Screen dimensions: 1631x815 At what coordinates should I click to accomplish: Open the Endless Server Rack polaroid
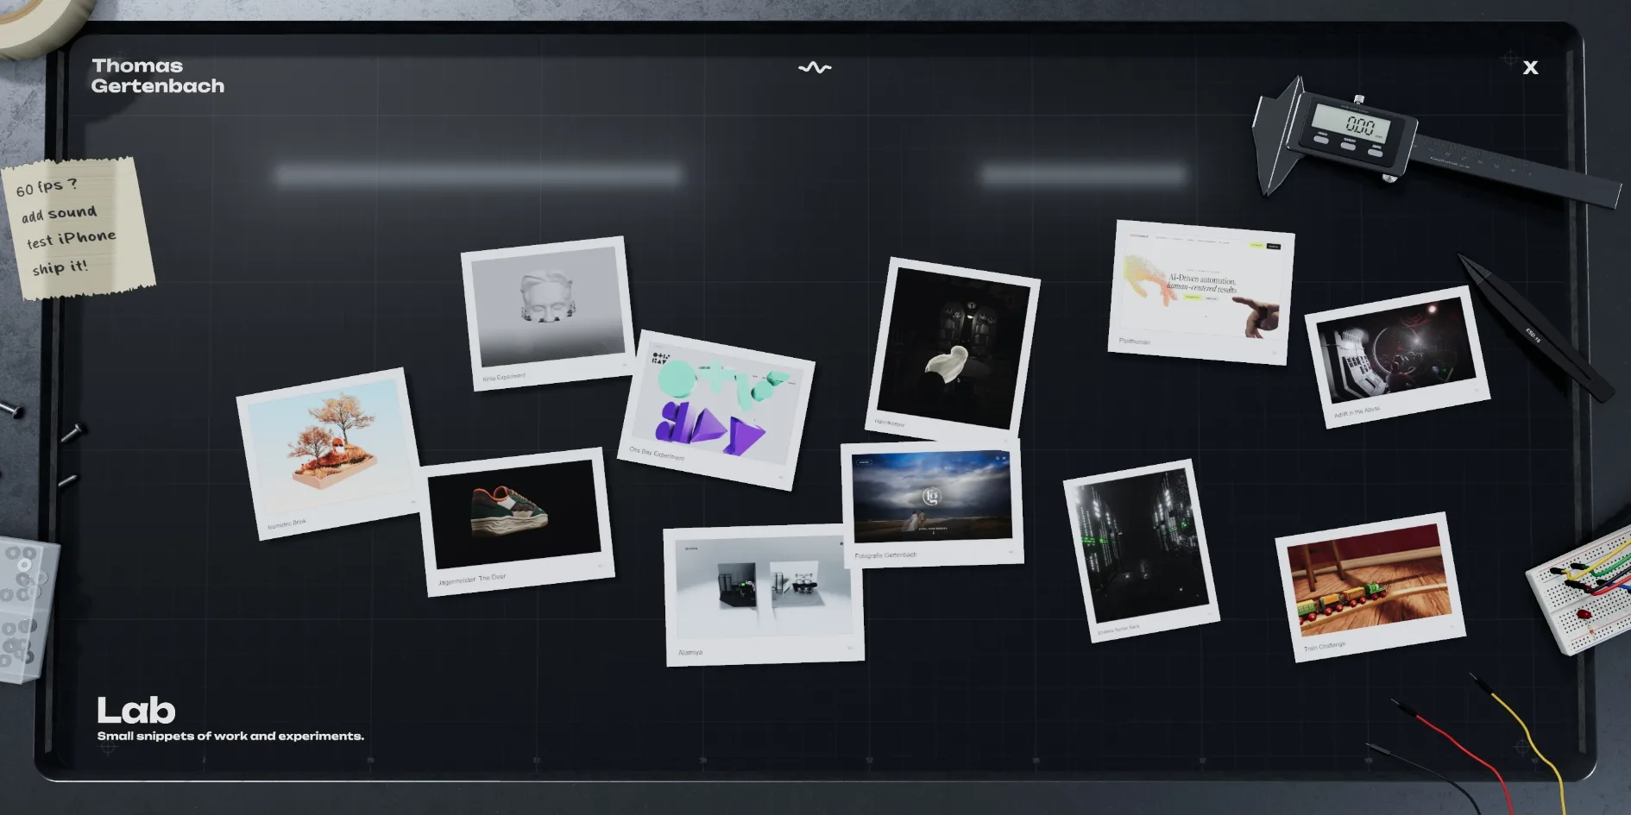point(1141,550)
